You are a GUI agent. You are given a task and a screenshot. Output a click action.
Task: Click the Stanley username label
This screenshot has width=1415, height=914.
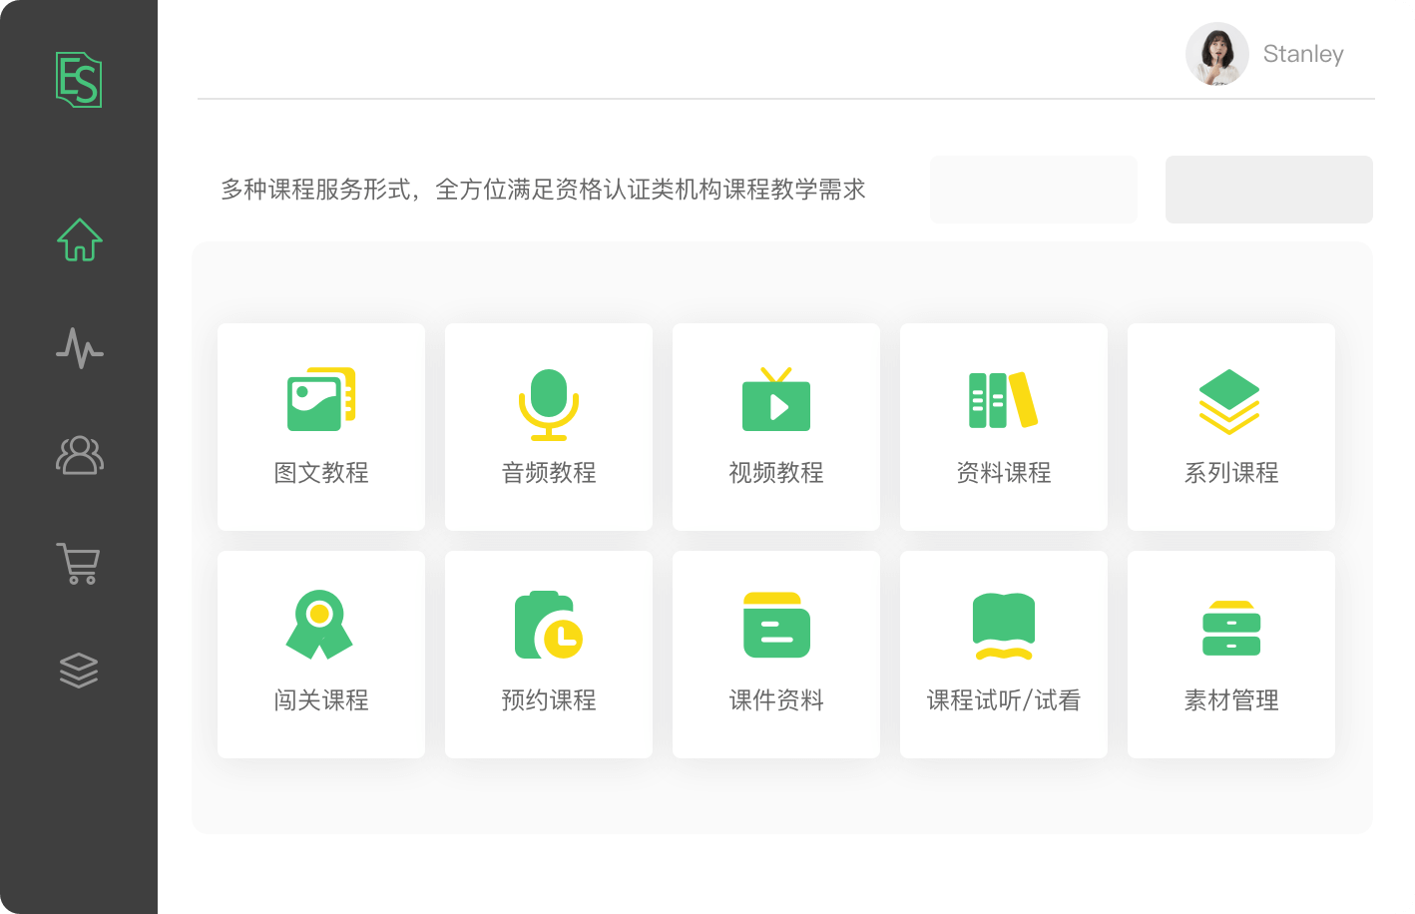click(x=1302, y=54)
